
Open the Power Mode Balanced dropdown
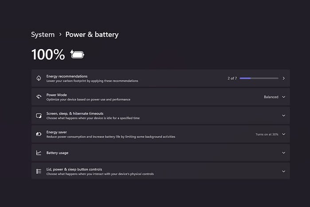pyautogui.click(x=274, y=97)
